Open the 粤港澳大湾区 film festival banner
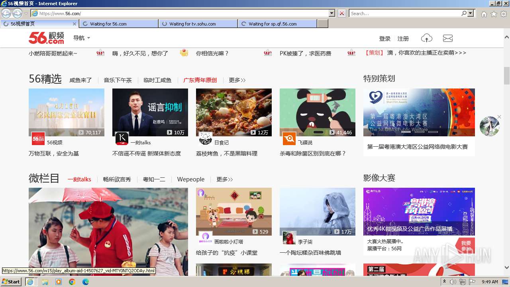This screenshot has height=287, width=510. click(x=419, y=112)
